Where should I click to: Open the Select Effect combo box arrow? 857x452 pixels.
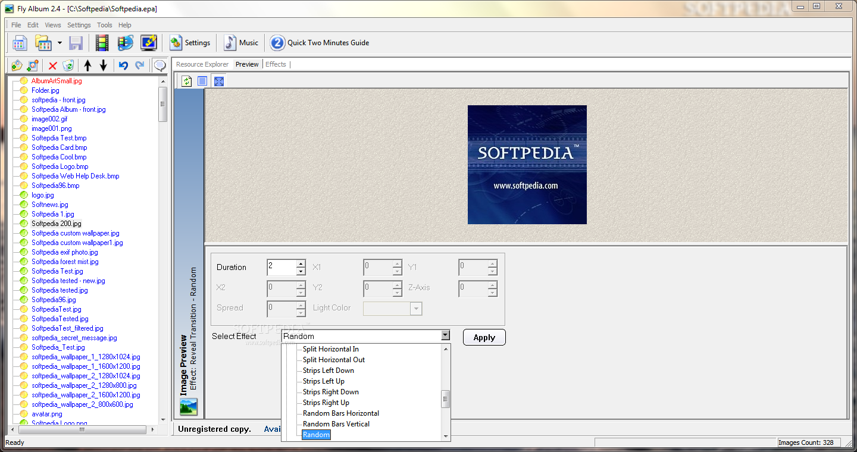coord(445,336)
